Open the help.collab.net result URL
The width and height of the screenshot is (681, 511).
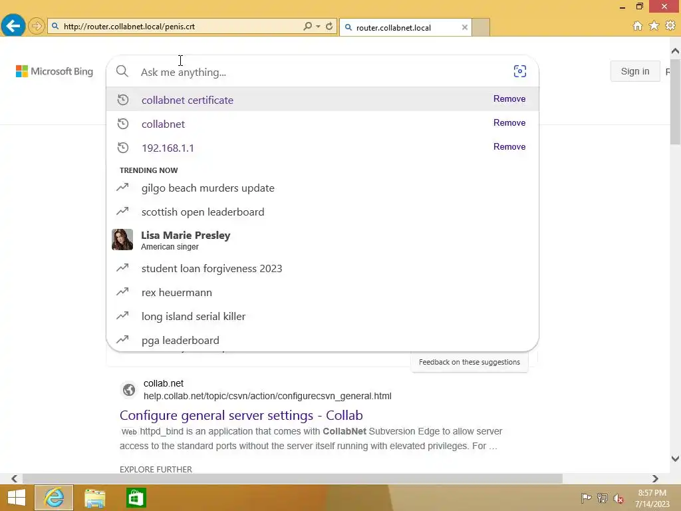tap(267, 396)
